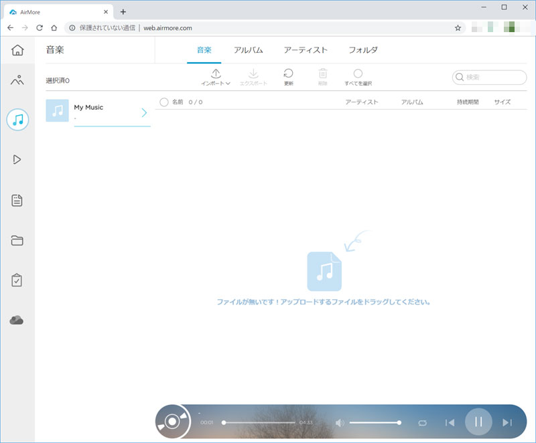Click the volume slider in player

(x=374, y=422)
